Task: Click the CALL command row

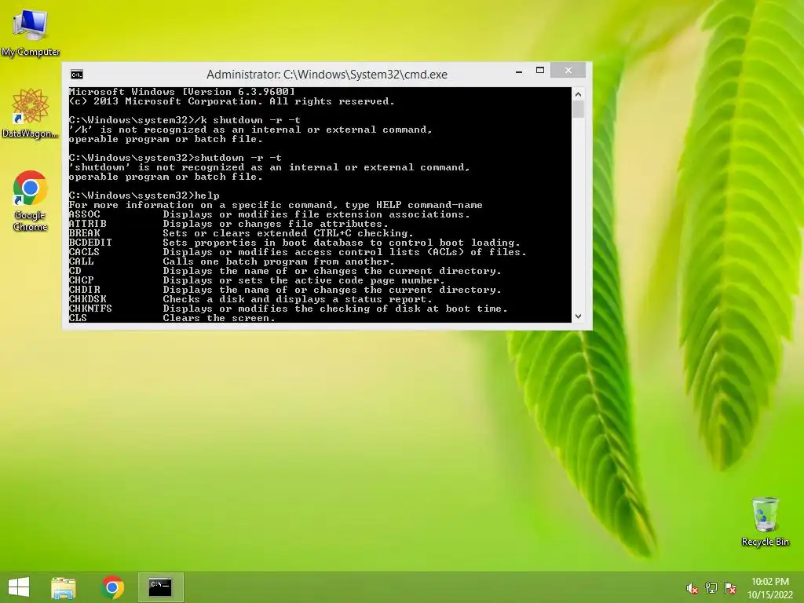Action: pyautogui.click(x=232, y=261)
